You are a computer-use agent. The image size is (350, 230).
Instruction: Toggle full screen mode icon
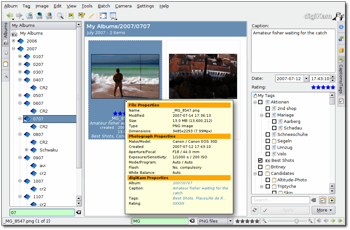(x=103, y=16)
